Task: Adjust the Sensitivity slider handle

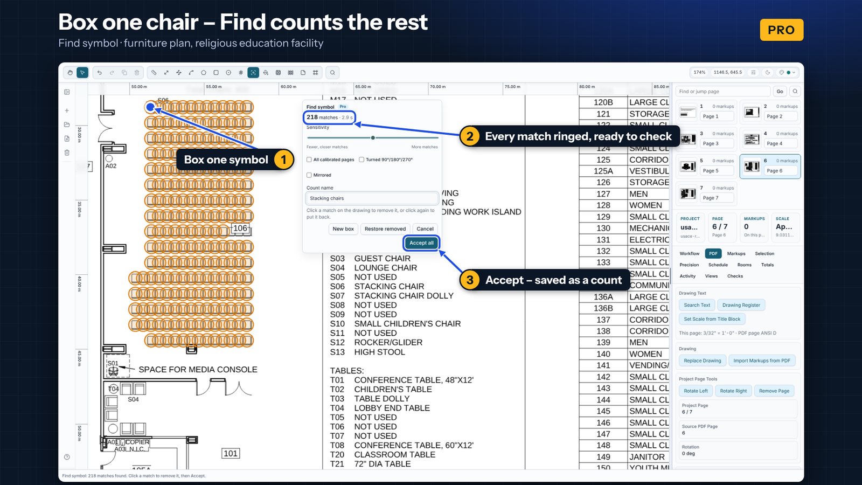Action: click(x=373, y=138)
